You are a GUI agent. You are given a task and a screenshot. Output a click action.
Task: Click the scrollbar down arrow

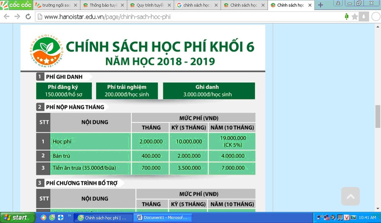[378, 209]
